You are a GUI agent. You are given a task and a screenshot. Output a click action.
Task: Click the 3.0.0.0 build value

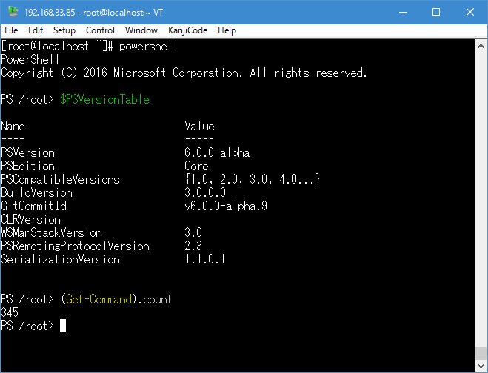pos(205,193)
